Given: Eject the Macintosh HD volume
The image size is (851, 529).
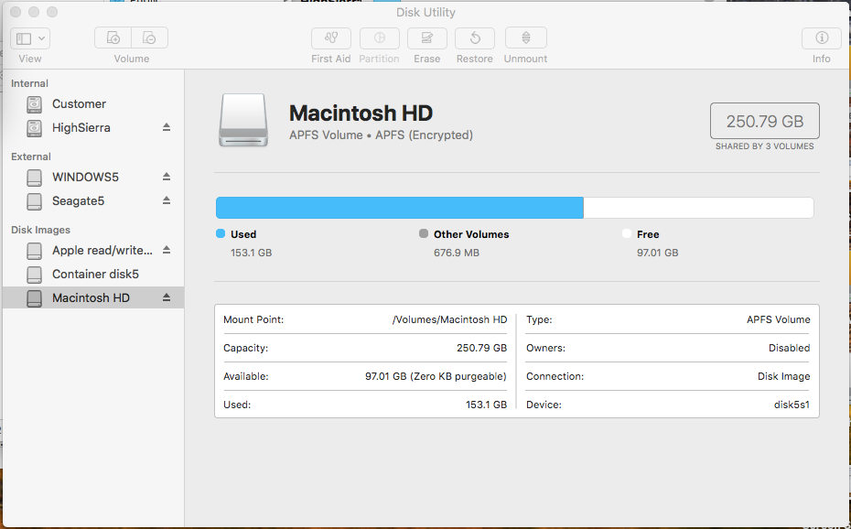Looking at the screenshot, I should pos(167,297).
